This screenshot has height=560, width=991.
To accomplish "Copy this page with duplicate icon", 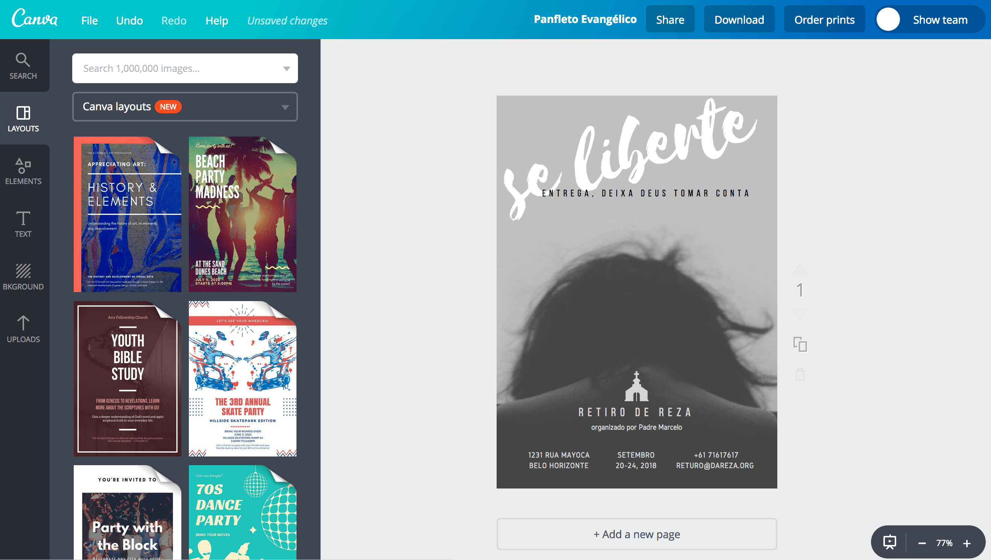I will (x=800, y=344).
